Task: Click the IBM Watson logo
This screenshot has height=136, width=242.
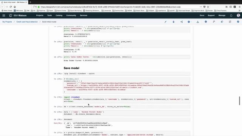Action: click(18, 15)
